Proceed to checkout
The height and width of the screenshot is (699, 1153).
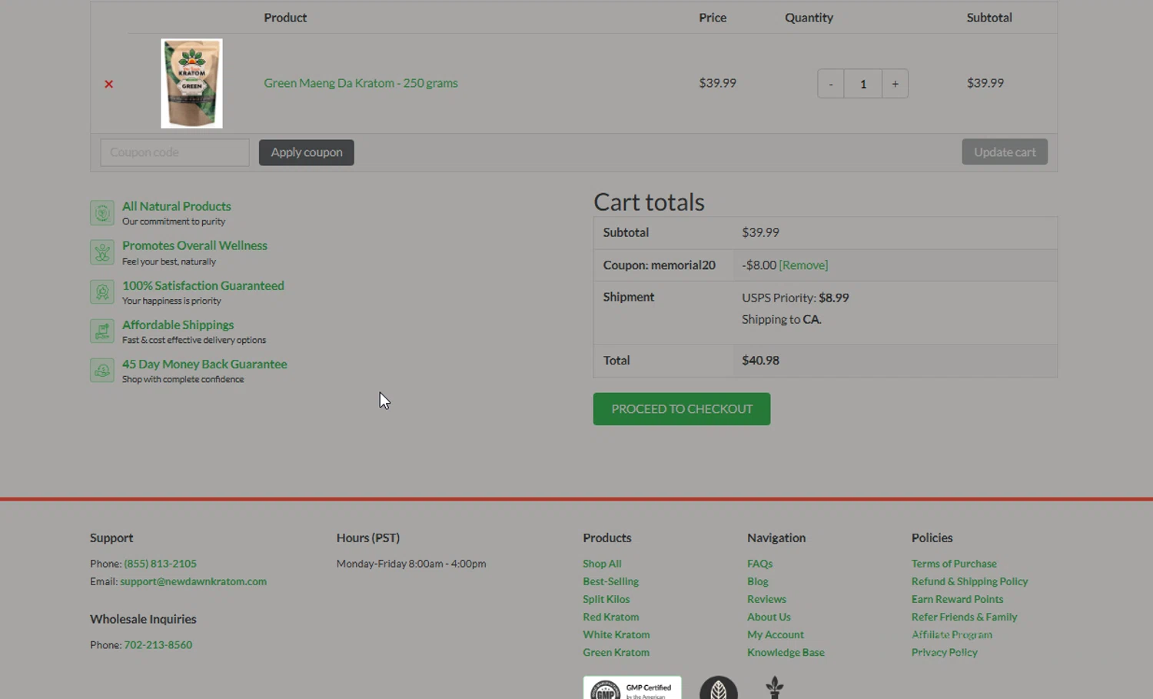coord(682,409)
